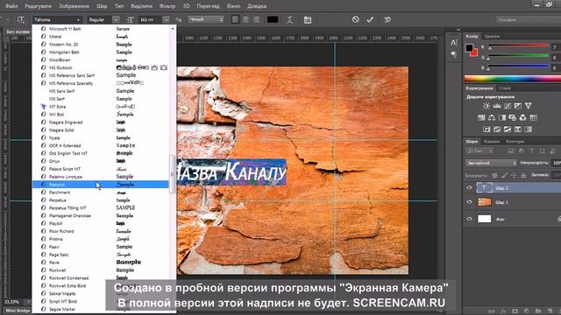Toggle lock image pixels (brush icon)

(x=504, y=175)
